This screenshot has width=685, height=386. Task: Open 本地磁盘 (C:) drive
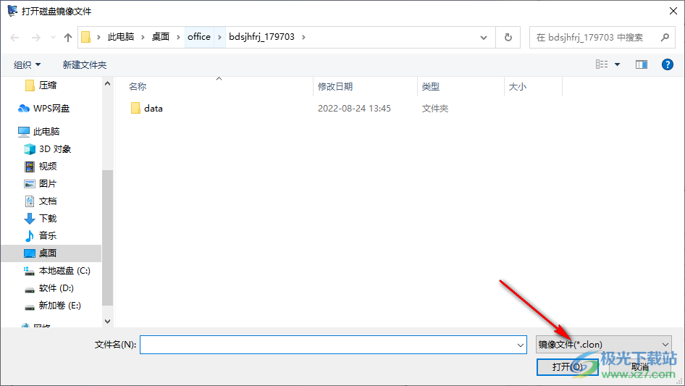(x=57, y=271)
